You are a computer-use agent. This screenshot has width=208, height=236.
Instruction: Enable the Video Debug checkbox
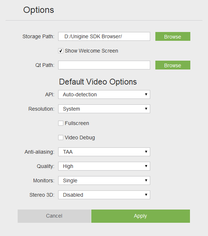click(61, 137)
